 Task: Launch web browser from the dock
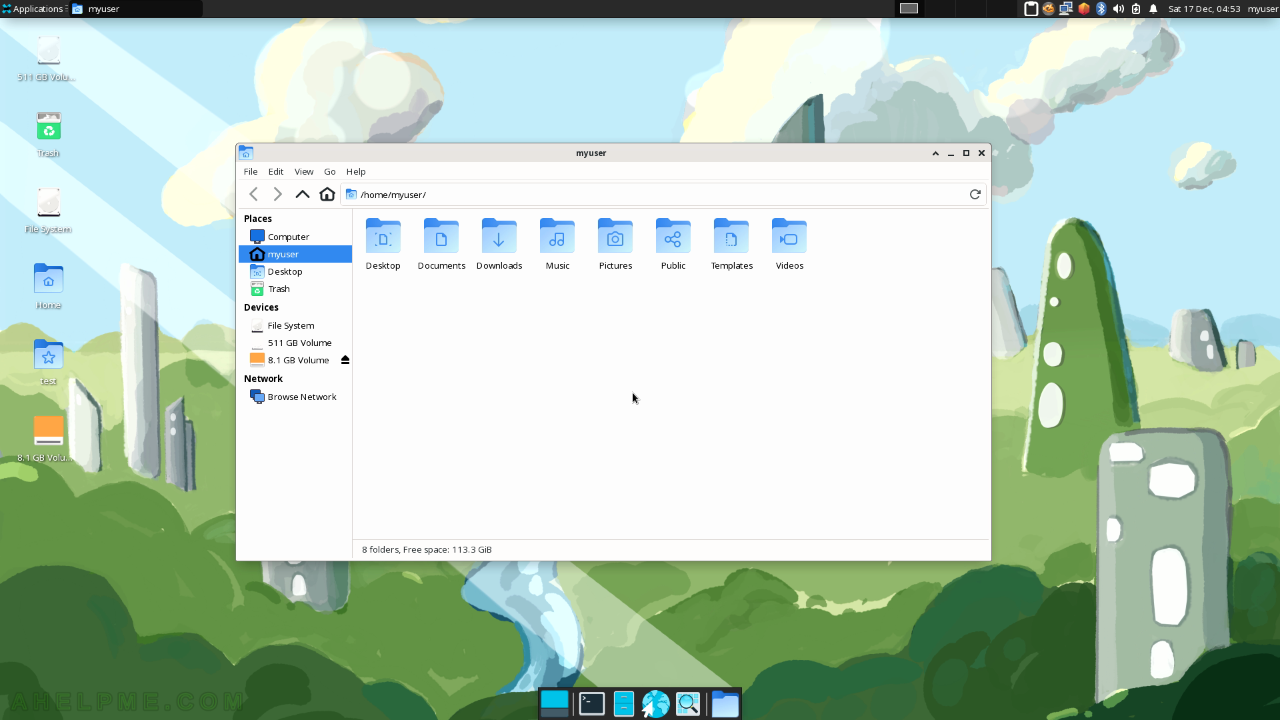(655, 703)
